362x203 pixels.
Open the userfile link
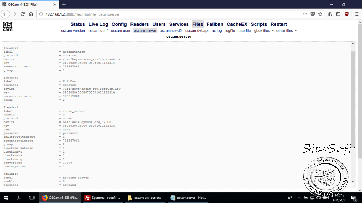point(245,31)
